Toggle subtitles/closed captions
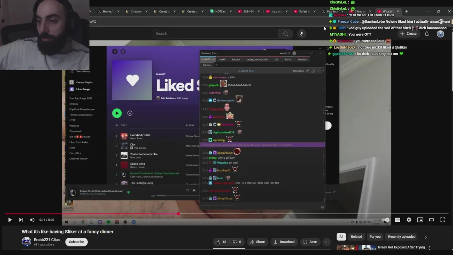Screen dimensions: 453x255 pos(397,220)
